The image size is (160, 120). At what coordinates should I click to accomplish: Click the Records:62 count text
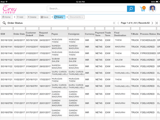click(x=144, y=23)
